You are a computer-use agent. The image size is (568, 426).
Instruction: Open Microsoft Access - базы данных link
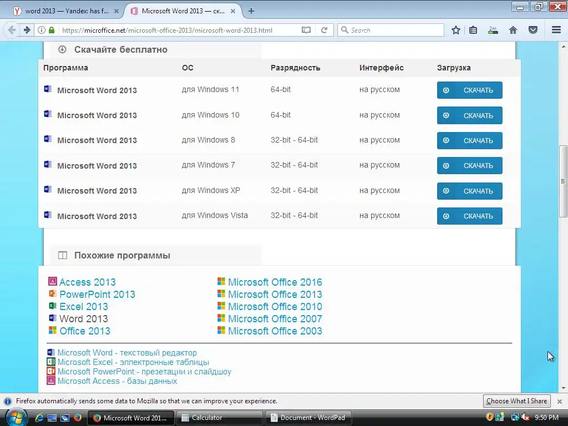[118, 381]
